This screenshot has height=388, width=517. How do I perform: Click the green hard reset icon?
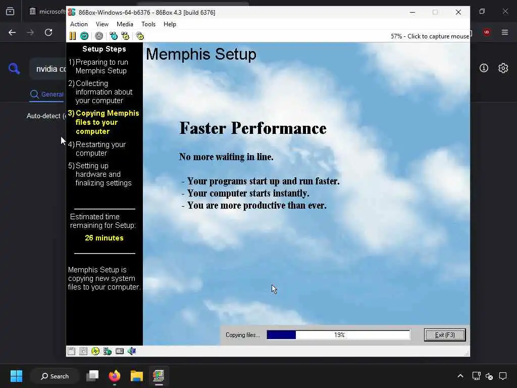(x=84, y=36)
